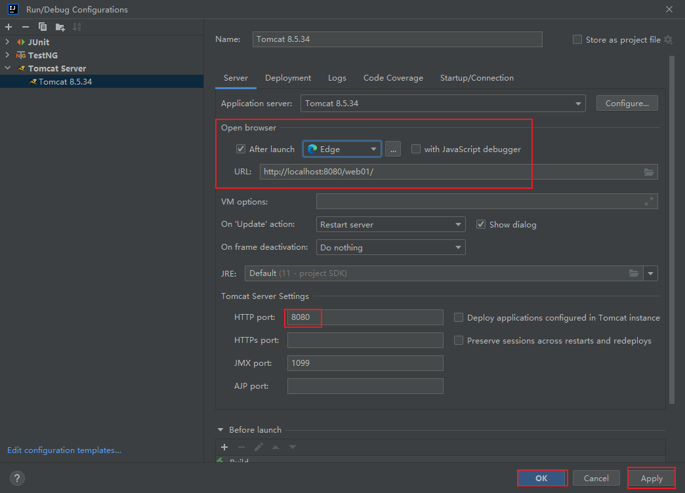
Task: Click the IntelliJ logo in title bar
Action: tap(13, 9)
